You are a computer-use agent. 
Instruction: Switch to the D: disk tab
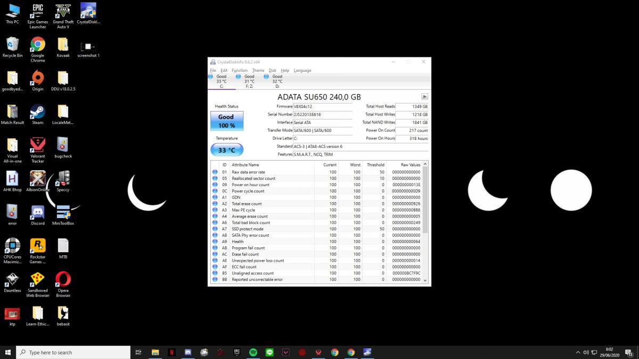click(276, 81)
